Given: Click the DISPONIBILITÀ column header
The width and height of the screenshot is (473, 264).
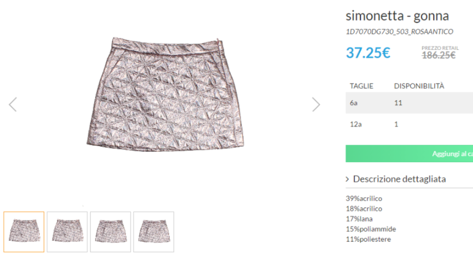Looking at the screenshot, I should tap(419, 86).
